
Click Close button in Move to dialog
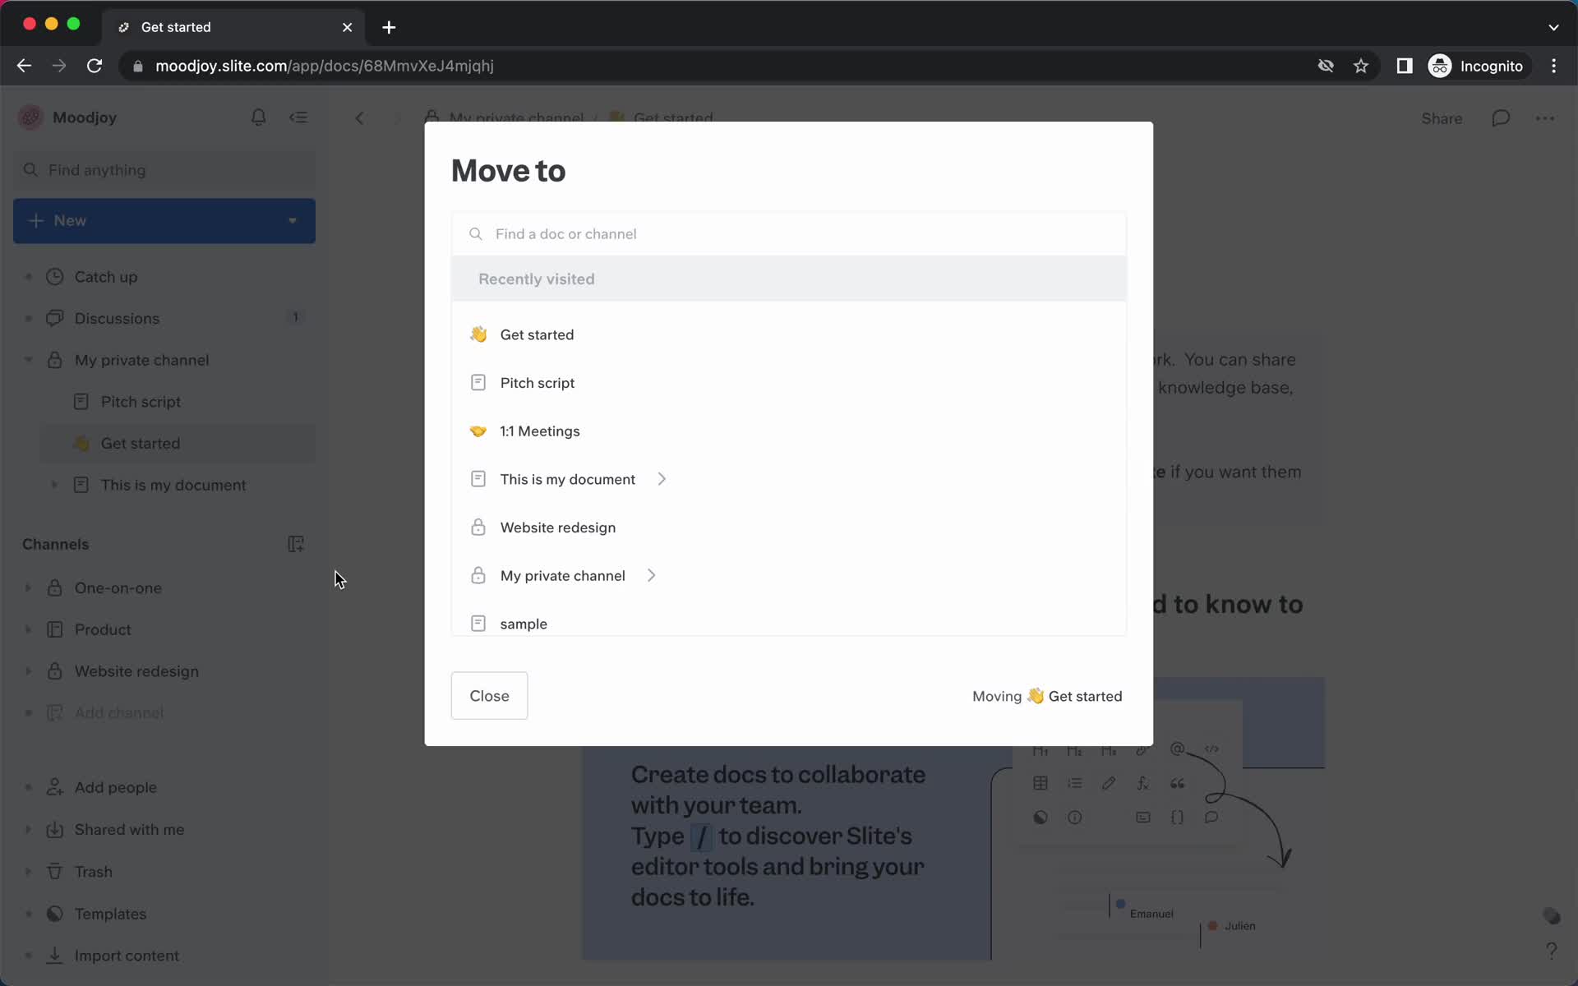coord(488,695)
